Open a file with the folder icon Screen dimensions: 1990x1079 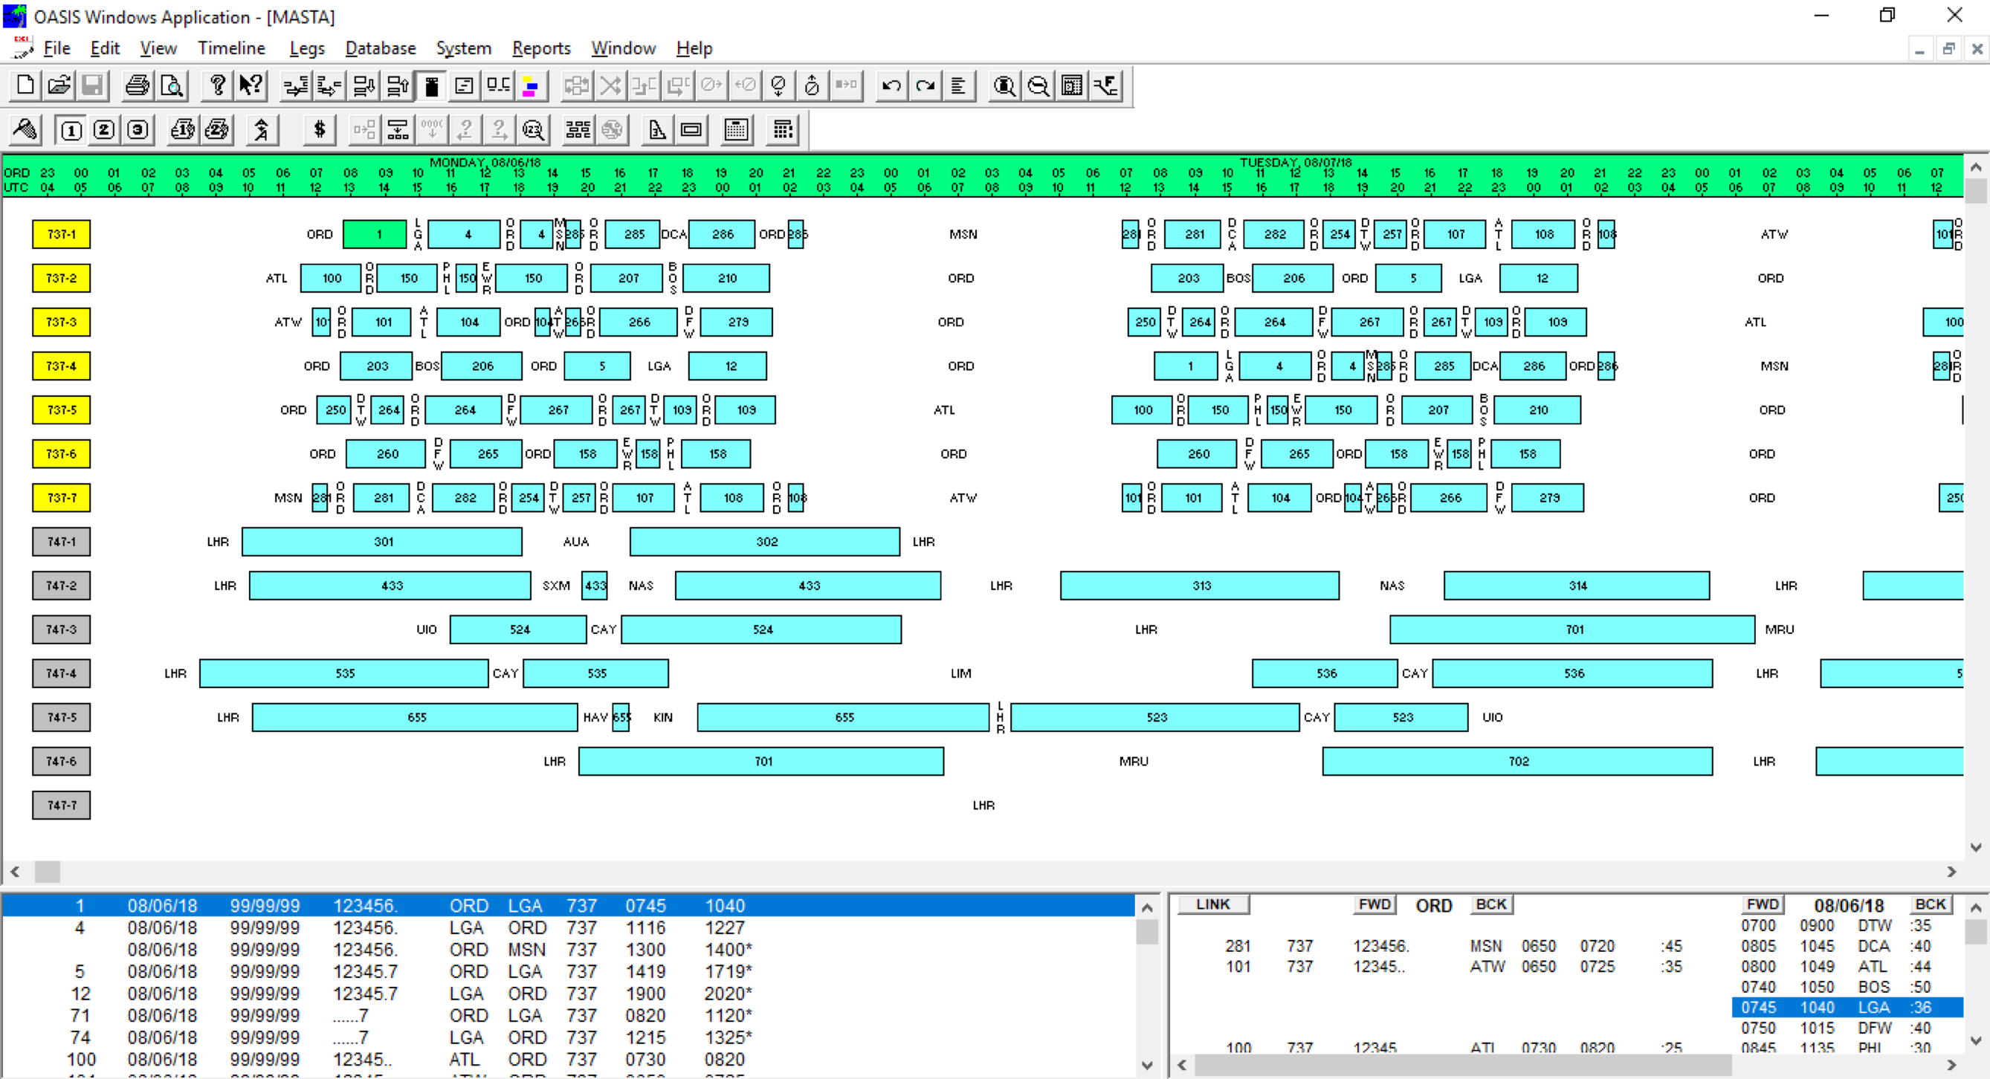(59, 85)
